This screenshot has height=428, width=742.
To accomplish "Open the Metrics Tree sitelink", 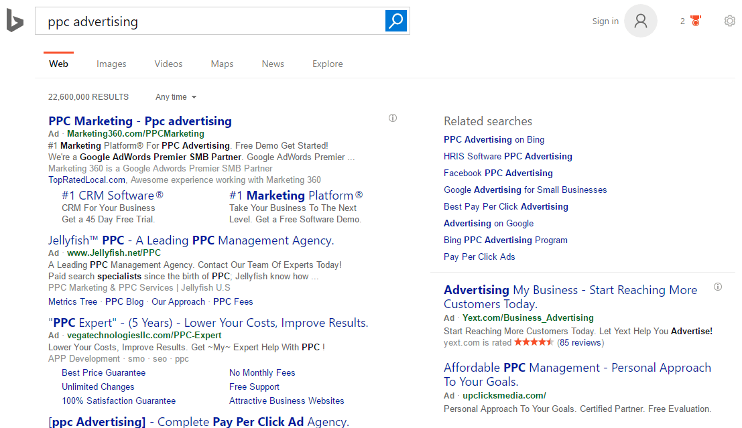I will (x=72, y=301).
